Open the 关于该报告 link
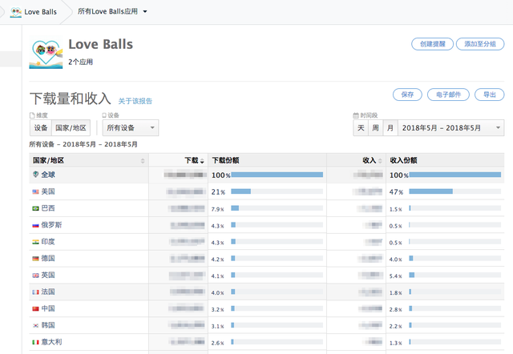Image resolution: width=513 pixels, height=354 pixels. (x=135, y=101)
